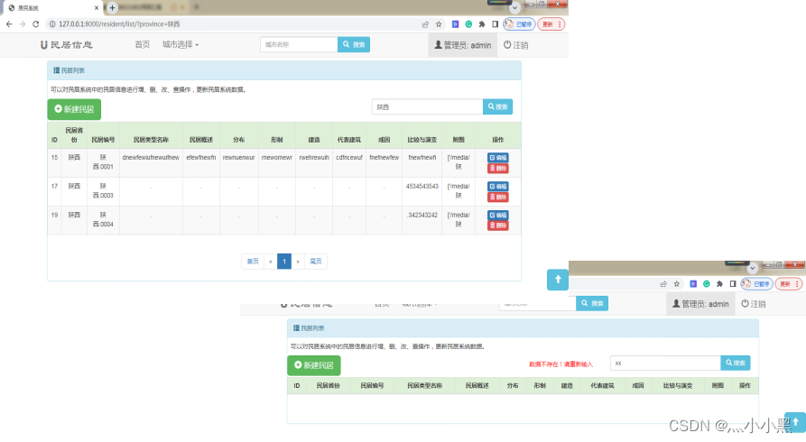Toggle the side panel icon in upper toolbar
Viewport: 806px width, 442px height.
(x=495, y=24)
